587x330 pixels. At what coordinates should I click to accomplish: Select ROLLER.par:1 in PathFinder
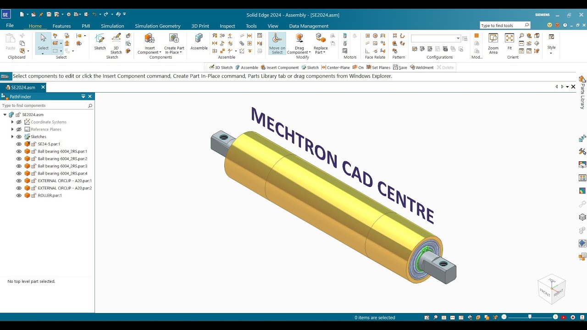[x=50, y=195]
